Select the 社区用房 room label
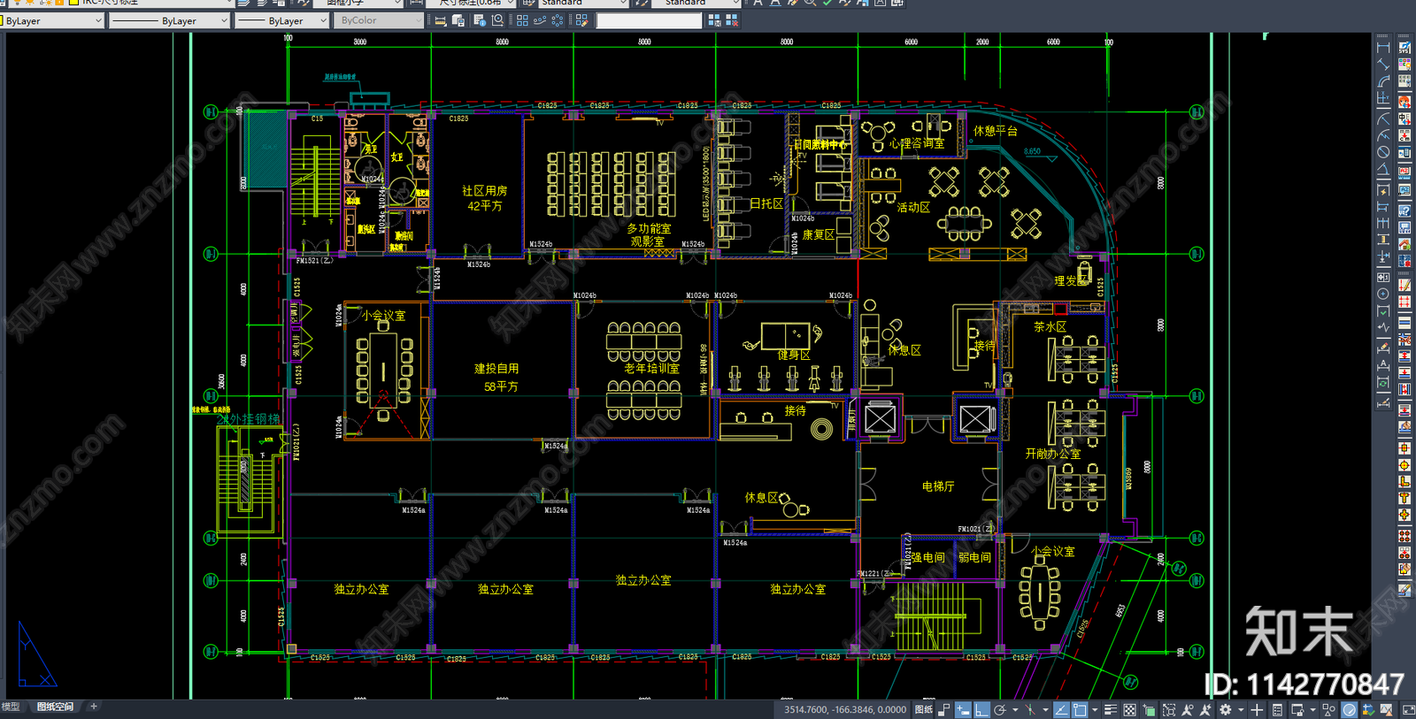The image size is (1416, 719). point(485,190)
